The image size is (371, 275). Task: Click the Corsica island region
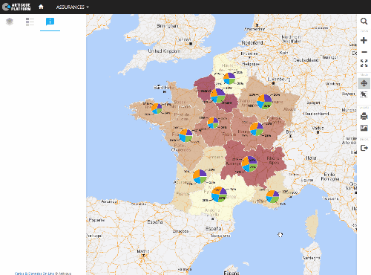tap(312, 225)
